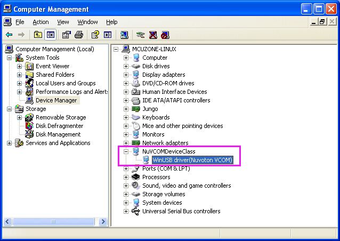Click the Print toolbar icon
The image size is (340, 241).
click(79, 35)
